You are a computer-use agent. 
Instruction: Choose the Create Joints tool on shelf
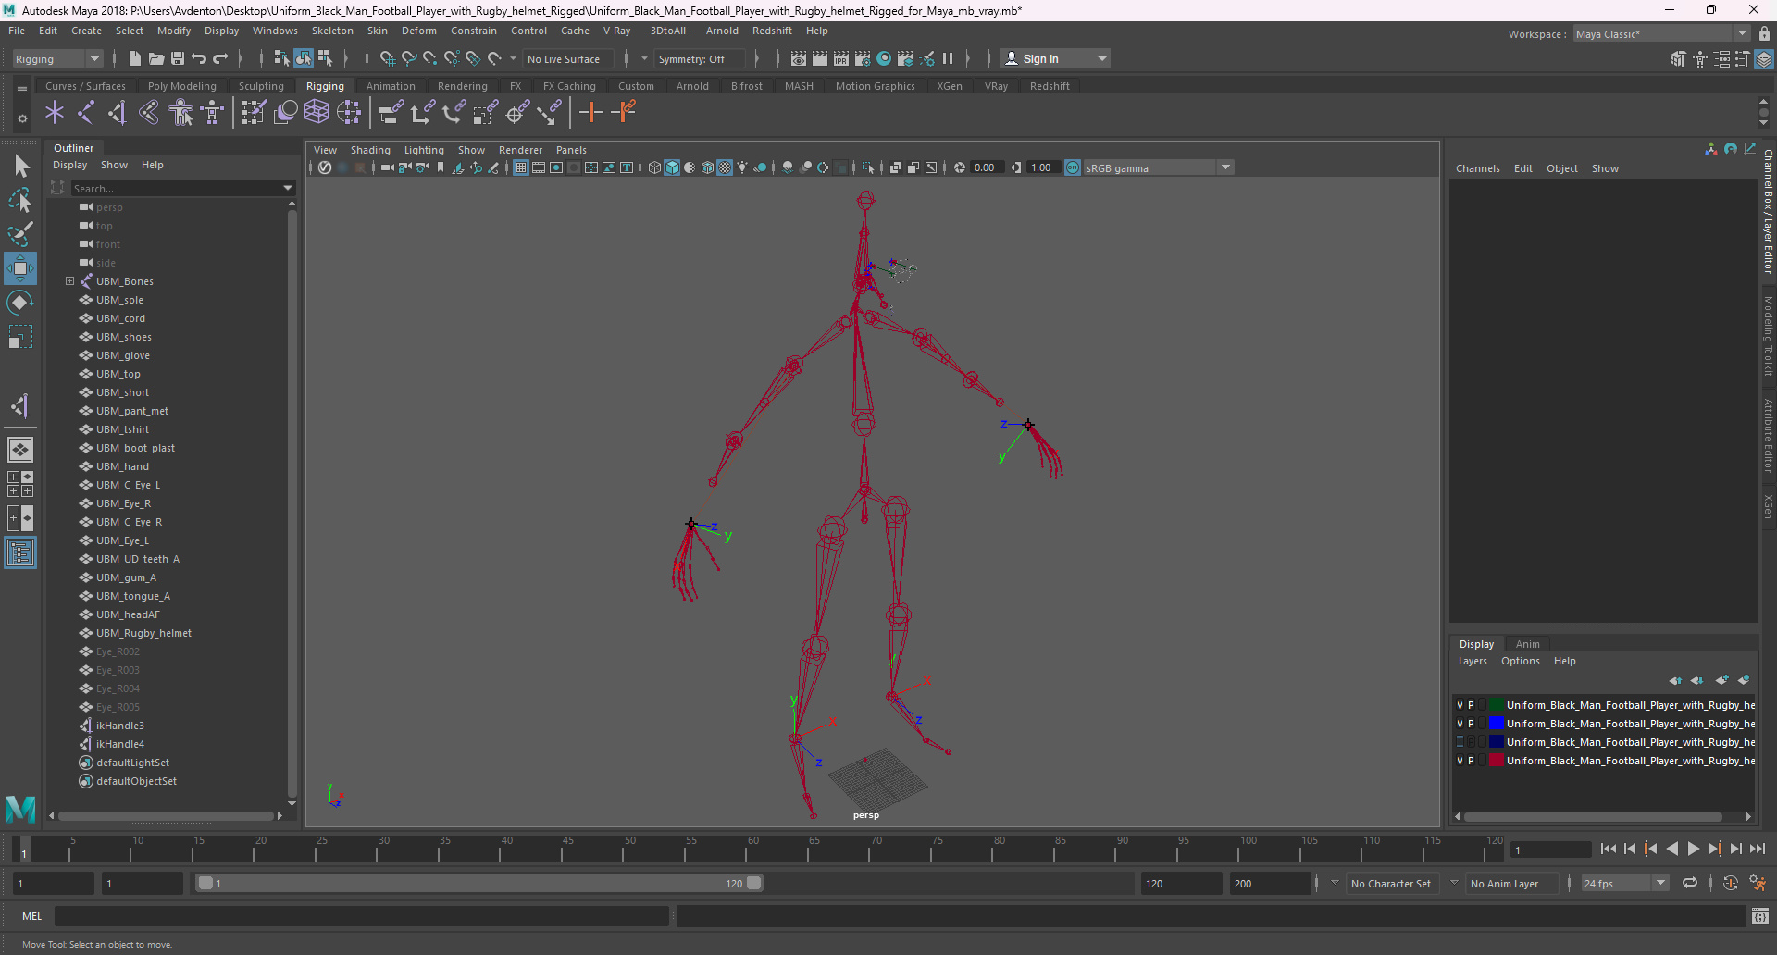[86, 113]
